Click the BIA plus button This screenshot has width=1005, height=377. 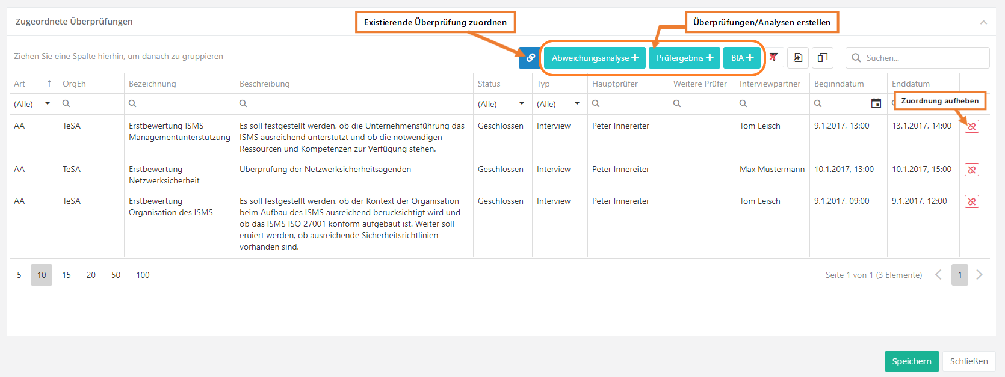click(x=742, y=58)
